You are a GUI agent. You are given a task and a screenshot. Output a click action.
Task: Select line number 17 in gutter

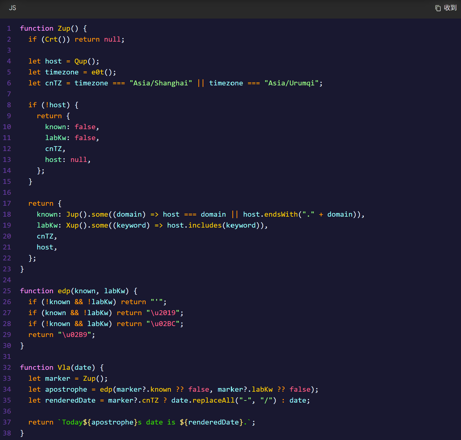point(7,204)
